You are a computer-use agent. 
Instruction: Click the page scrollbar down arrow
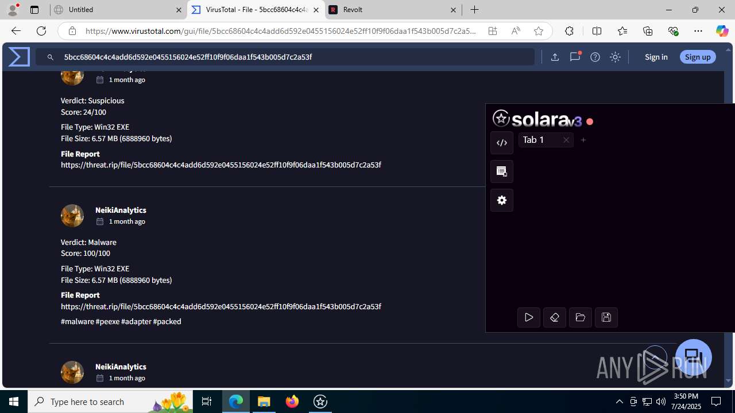pyautogui.click(x=728, y=380)
